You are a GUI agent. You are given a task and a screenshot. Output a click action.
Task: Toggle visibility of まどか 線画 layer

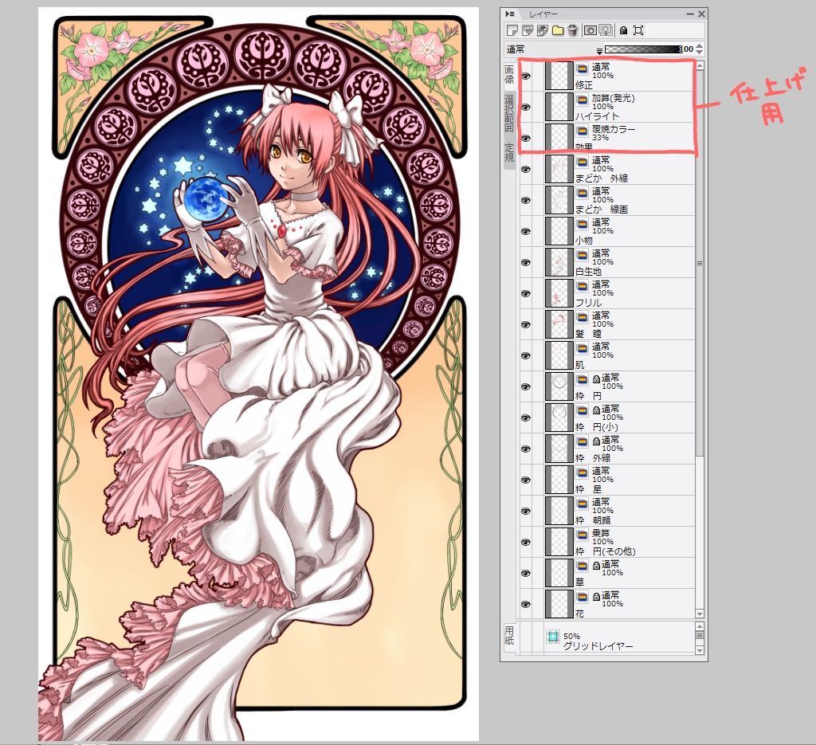[526, 200]
